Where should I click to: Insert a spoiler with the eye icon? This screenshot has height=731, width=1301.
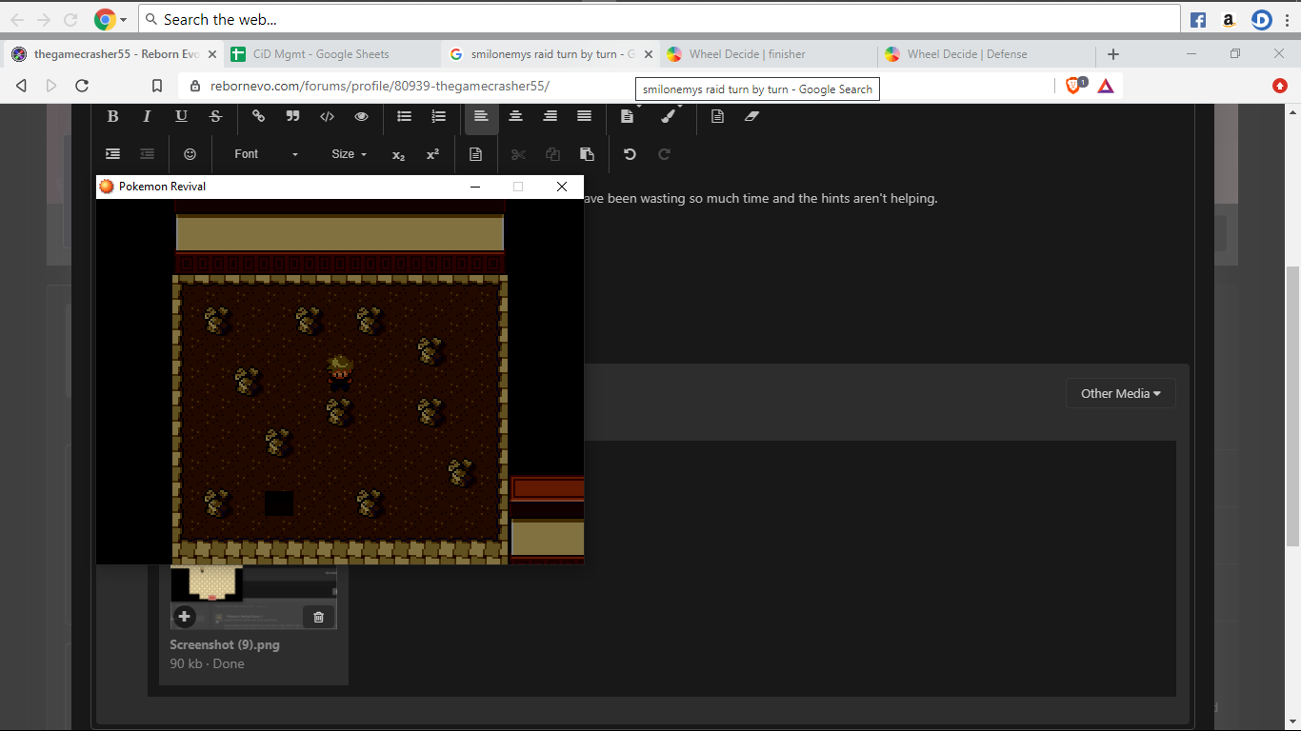tap(361, 116)
